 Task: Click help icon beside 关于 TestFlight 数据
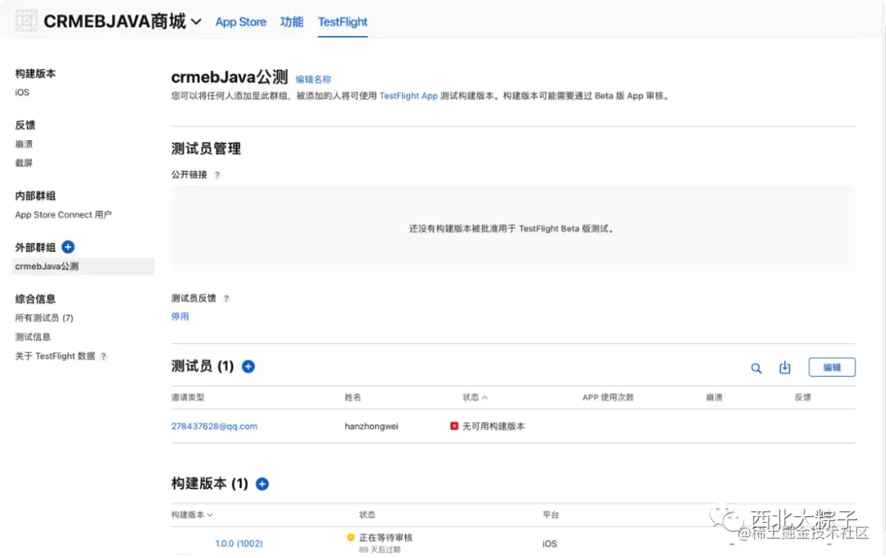(x=103, y=356)
